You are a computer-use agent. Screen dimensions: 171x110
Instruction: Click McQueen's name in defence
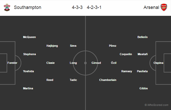[29, 37]
